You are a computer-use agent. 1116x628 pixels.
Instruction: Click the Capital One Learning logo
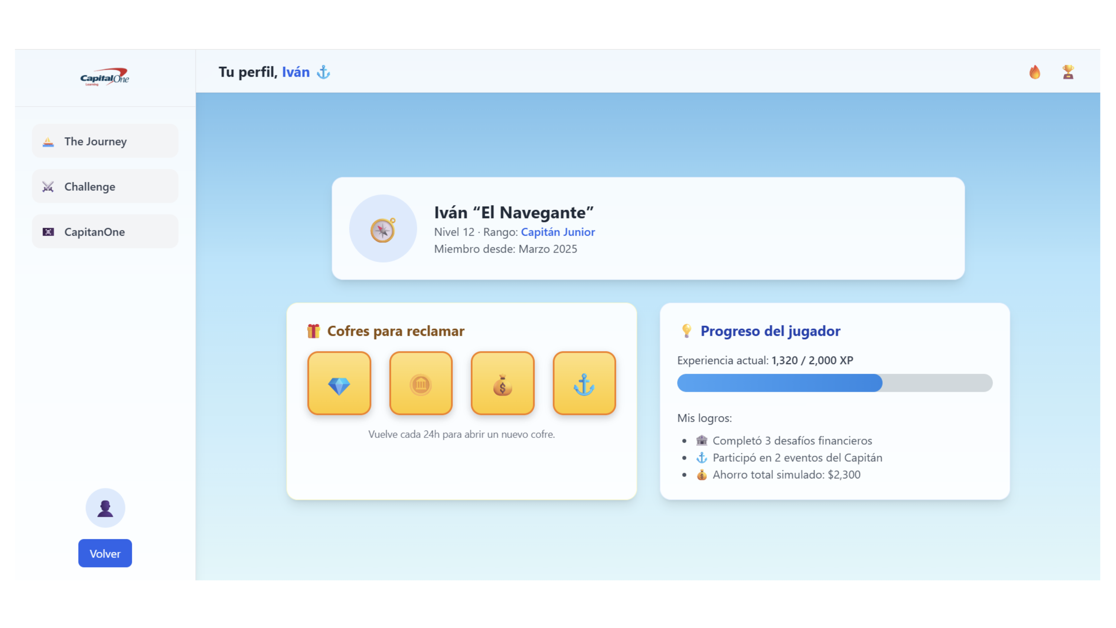pyautogui.click(x=105, y=77)
